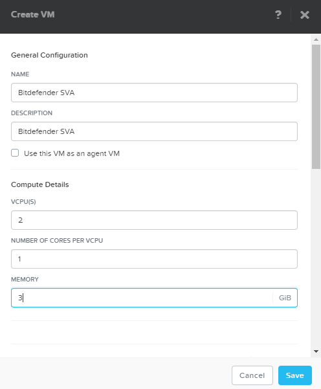Click the Create VM dialog title
Screen dimensions: 321x389
33,14
